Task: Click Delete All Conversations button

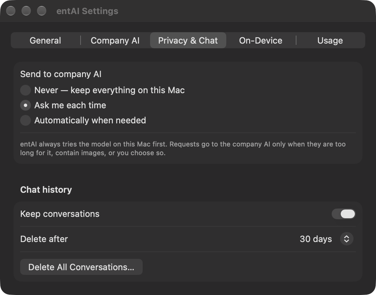Action: coord(81,267)
